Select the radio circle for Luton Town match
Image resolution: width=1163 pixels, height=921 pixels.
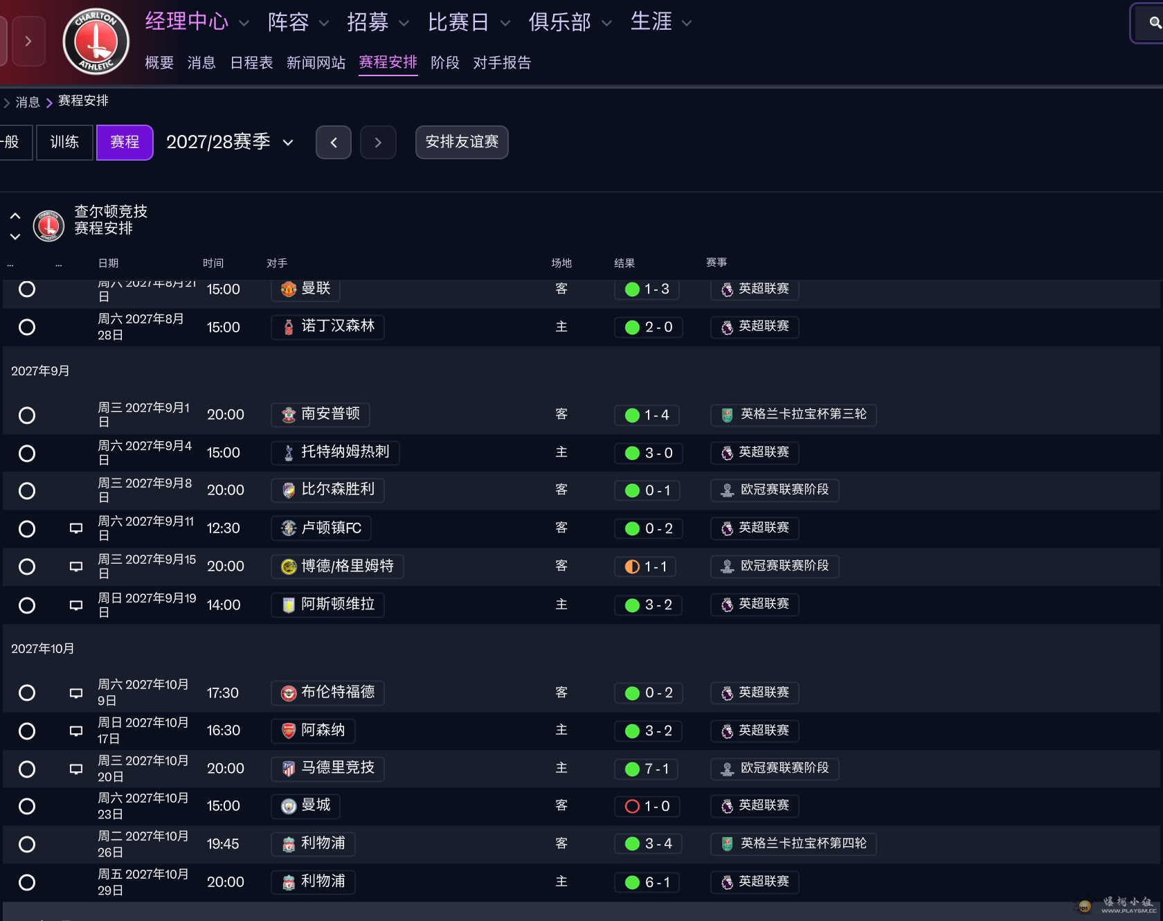point(27,528)
